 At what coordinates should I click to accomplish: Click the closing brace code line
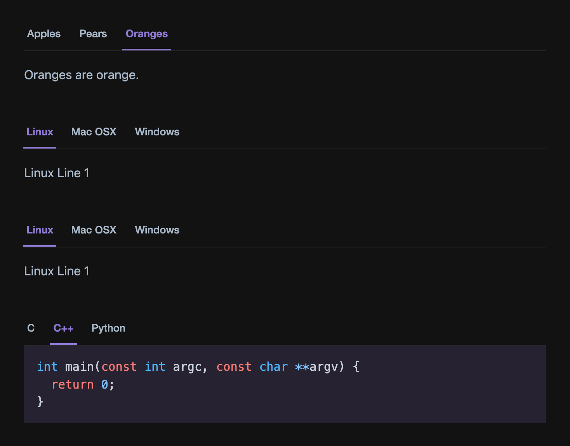pyautogui.click(x=40, y=401)
